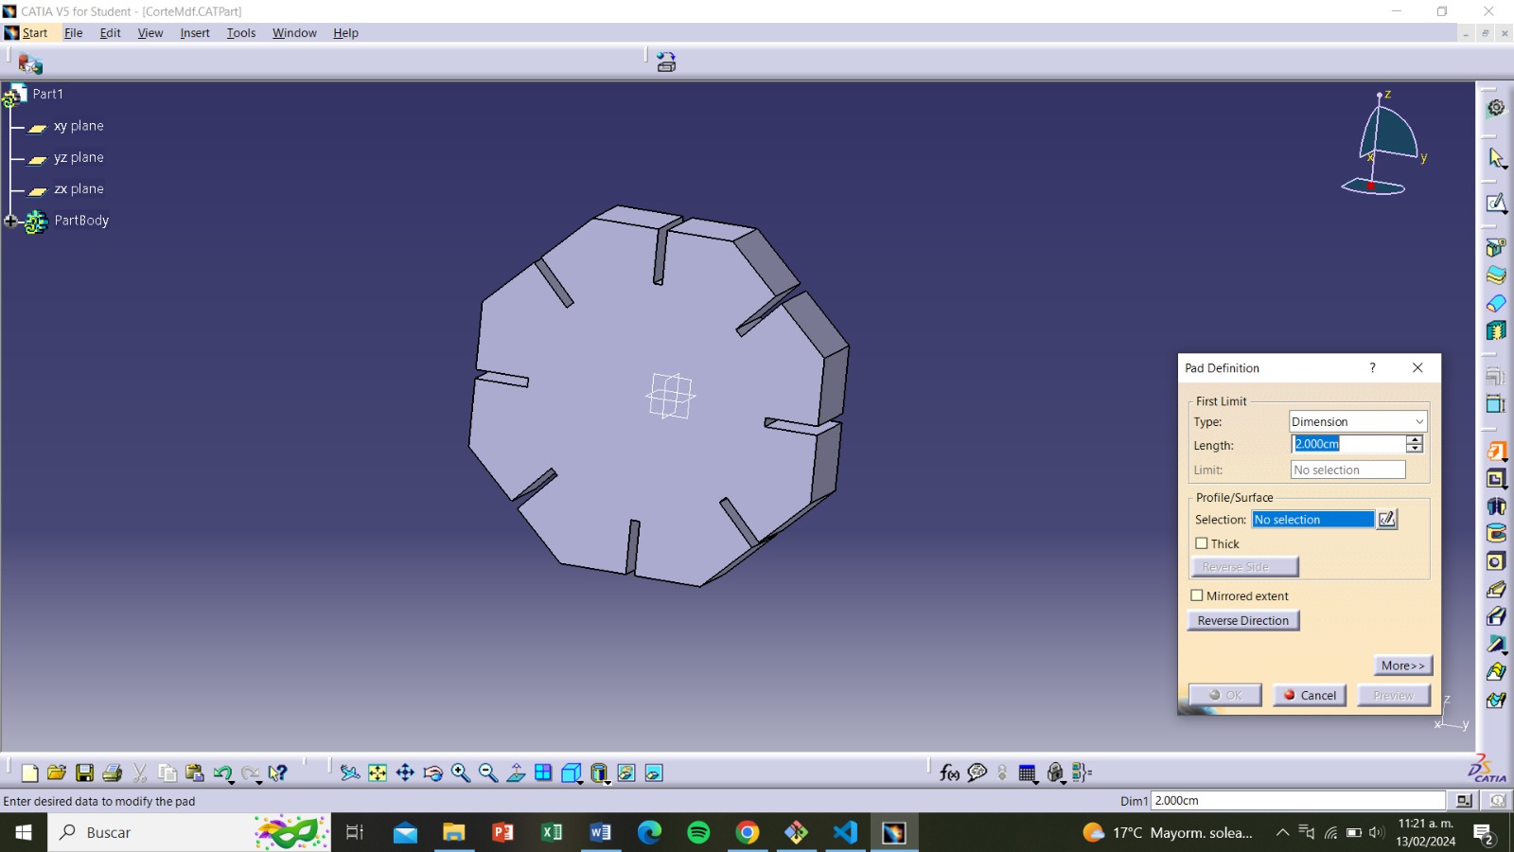Save the part using the floppy disk icon
Image resolution: width=1514 pixels, height=852 pixels.
pos(84,773)
